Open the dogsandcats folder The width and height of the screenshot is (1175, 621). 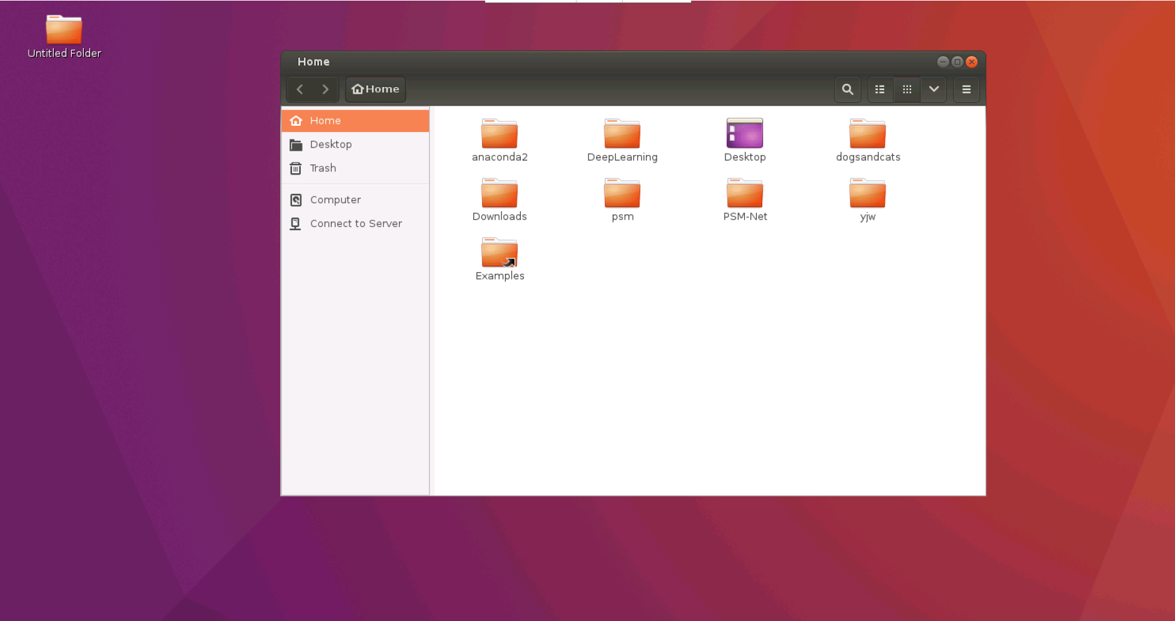[x=867, y=134]
